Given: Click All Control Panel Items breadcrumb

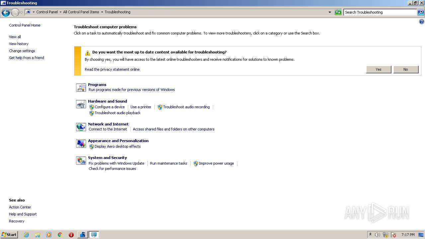Looking at the screenshot, I should [81, 12].
